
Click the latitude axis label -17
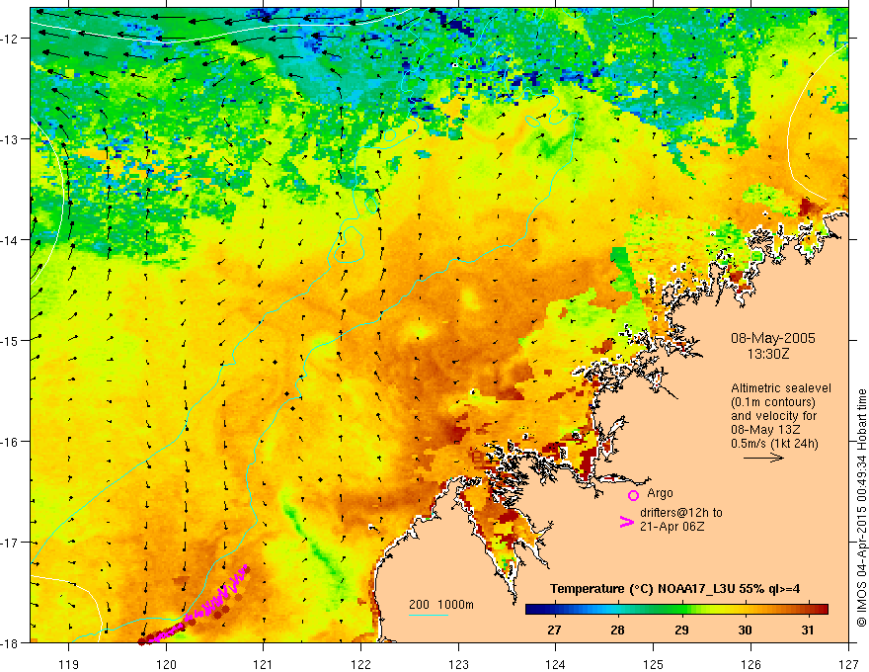coord(11,543)
